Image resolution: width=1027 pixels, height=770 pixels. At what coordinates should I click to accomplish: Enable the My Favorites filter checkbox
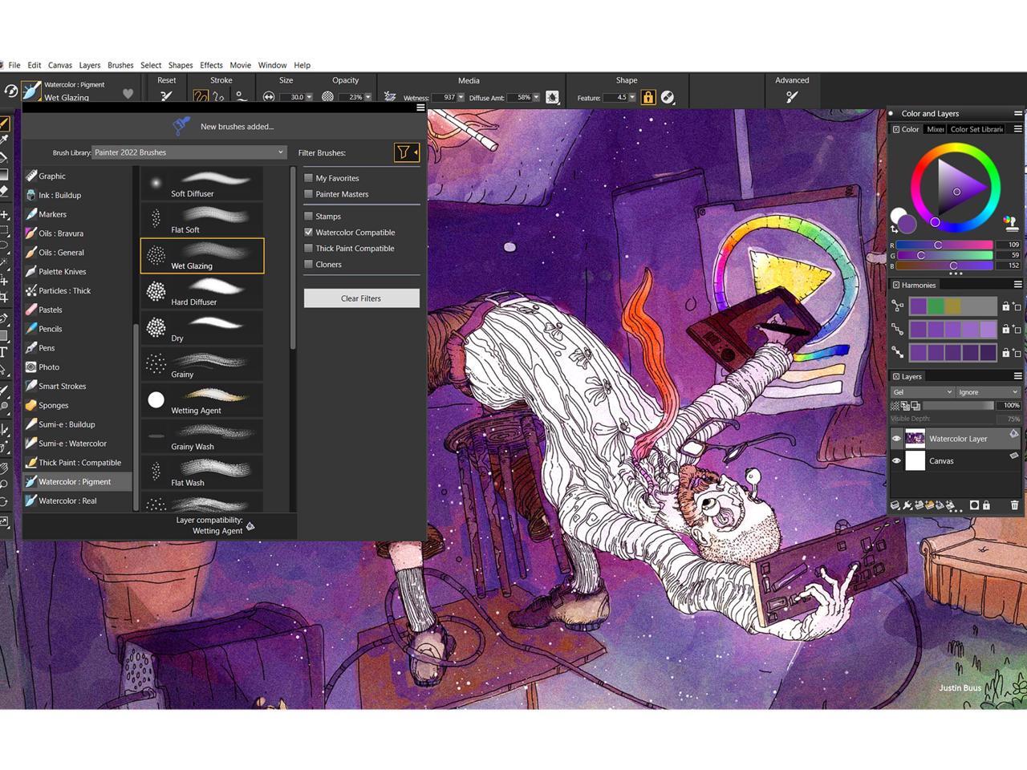[x=308, y=178]
